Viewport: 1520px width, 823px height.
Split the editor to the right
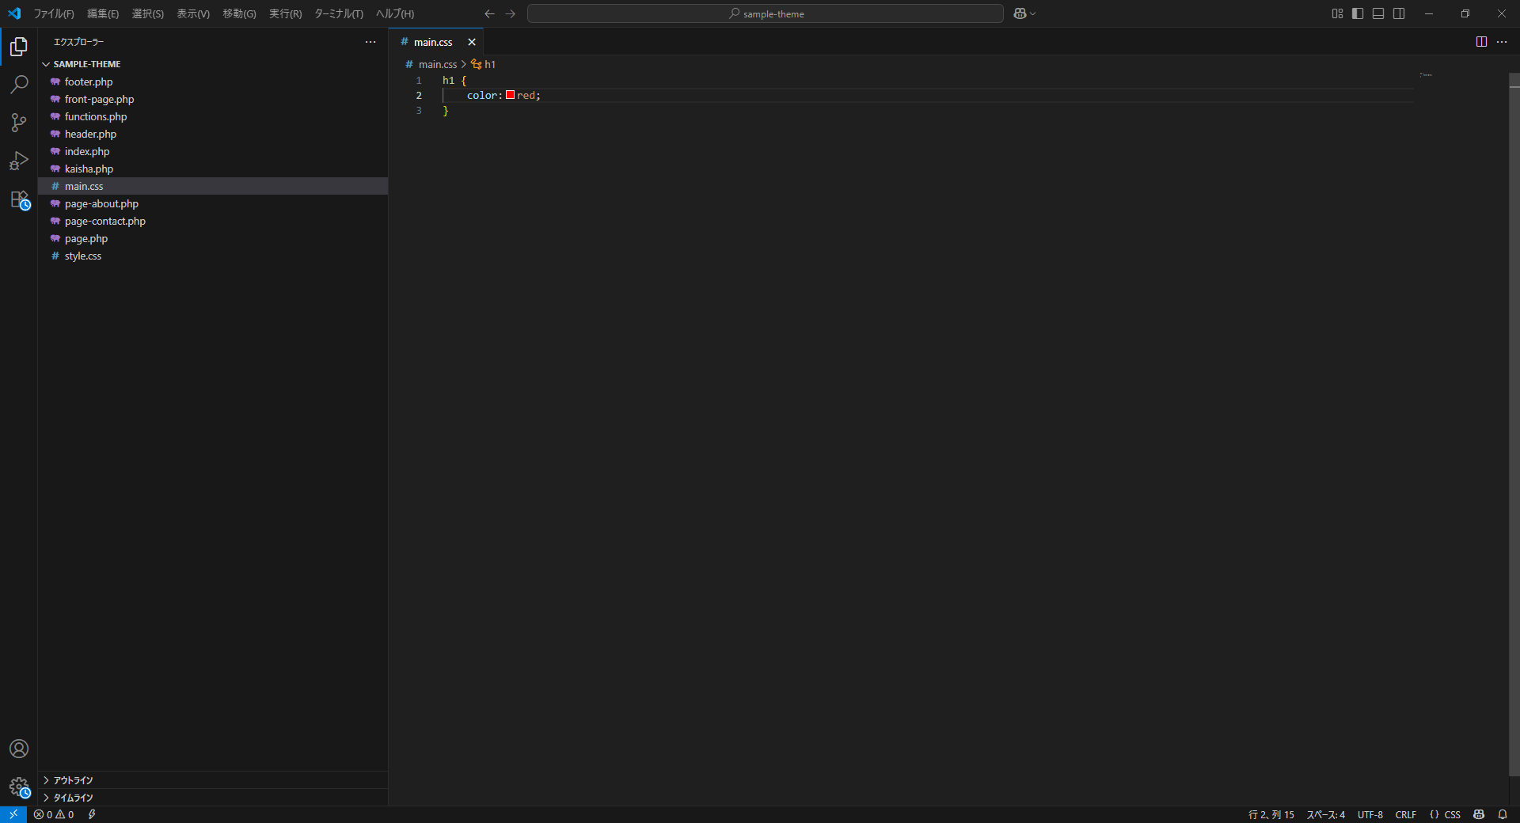pyautogui.click(x=1481, y=42)
